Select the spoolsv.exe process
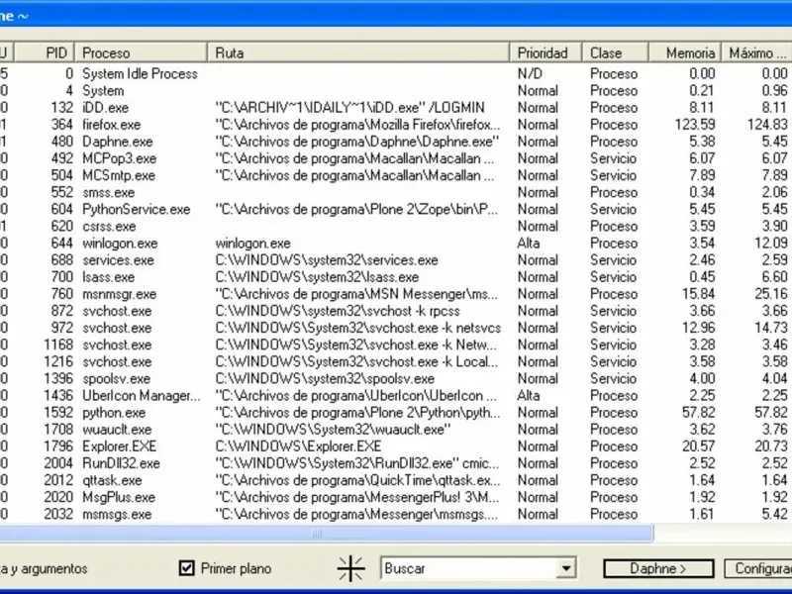Image resolution: width=792 pixels, height=594 pixels. pyautogui.click(x=116, y=379)
